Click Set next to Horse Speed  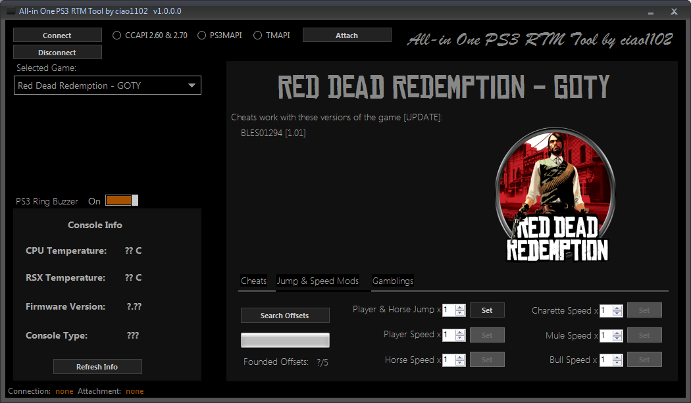point(487,360)
